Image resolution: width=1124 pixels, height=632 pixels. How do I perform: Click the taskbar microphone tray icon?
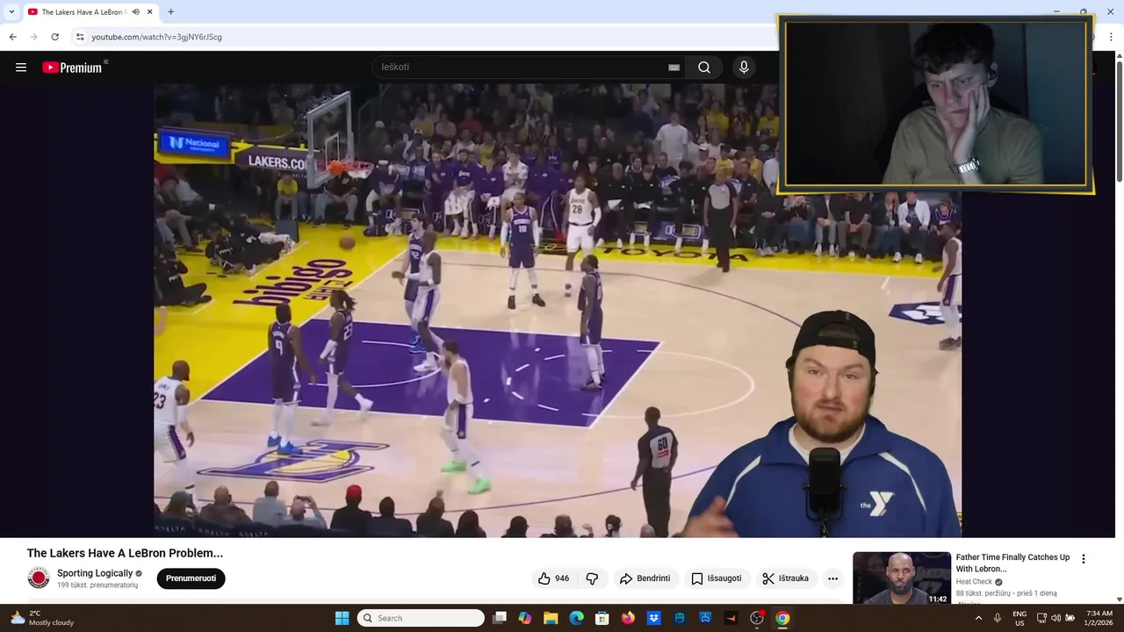tap(998, 618)
